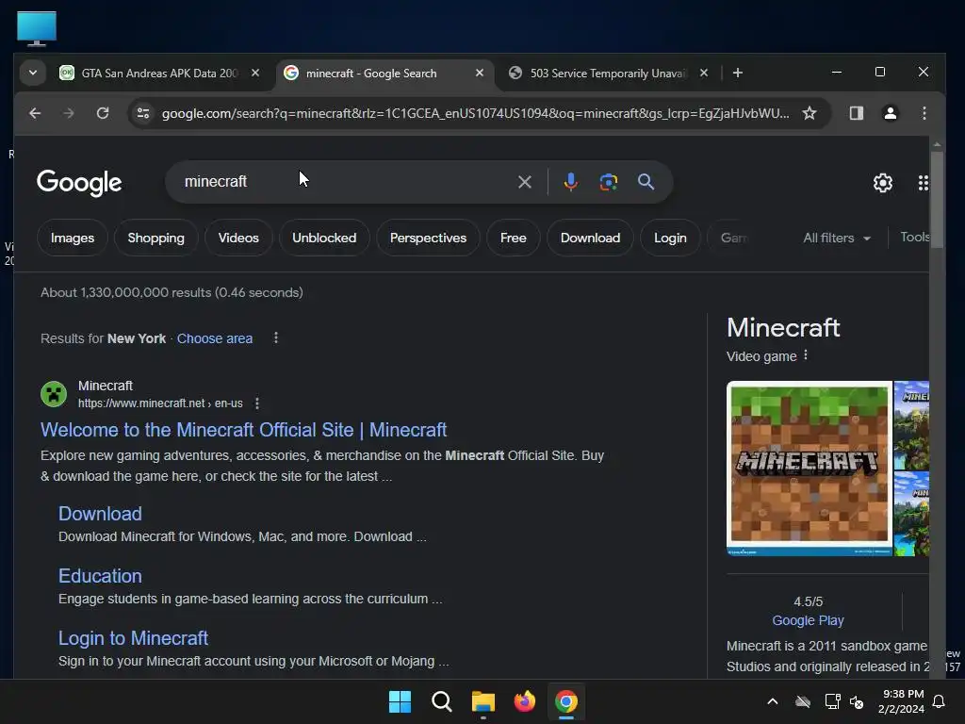Click in the minecraft search field

pyautogui.click(x=345, y=182)
